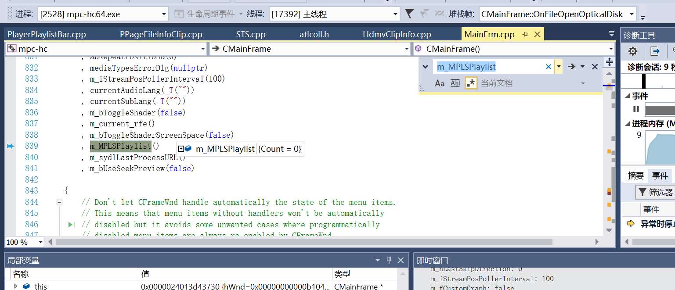Viewport: 675px width, 290px height.
Task: Toggle the whole word match search option
Action: click(455, 83)
